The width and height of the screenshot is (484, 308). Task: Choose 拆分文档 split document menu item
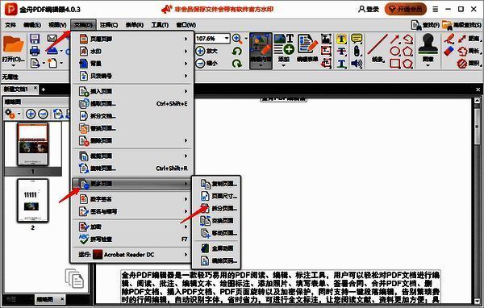133,116
